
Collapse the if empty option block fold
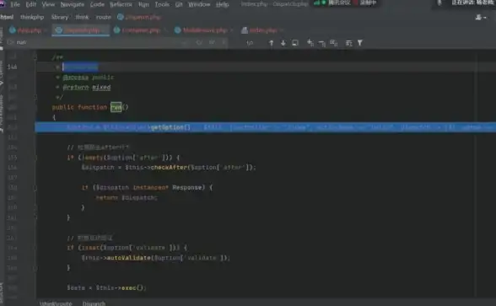point(35,158)
